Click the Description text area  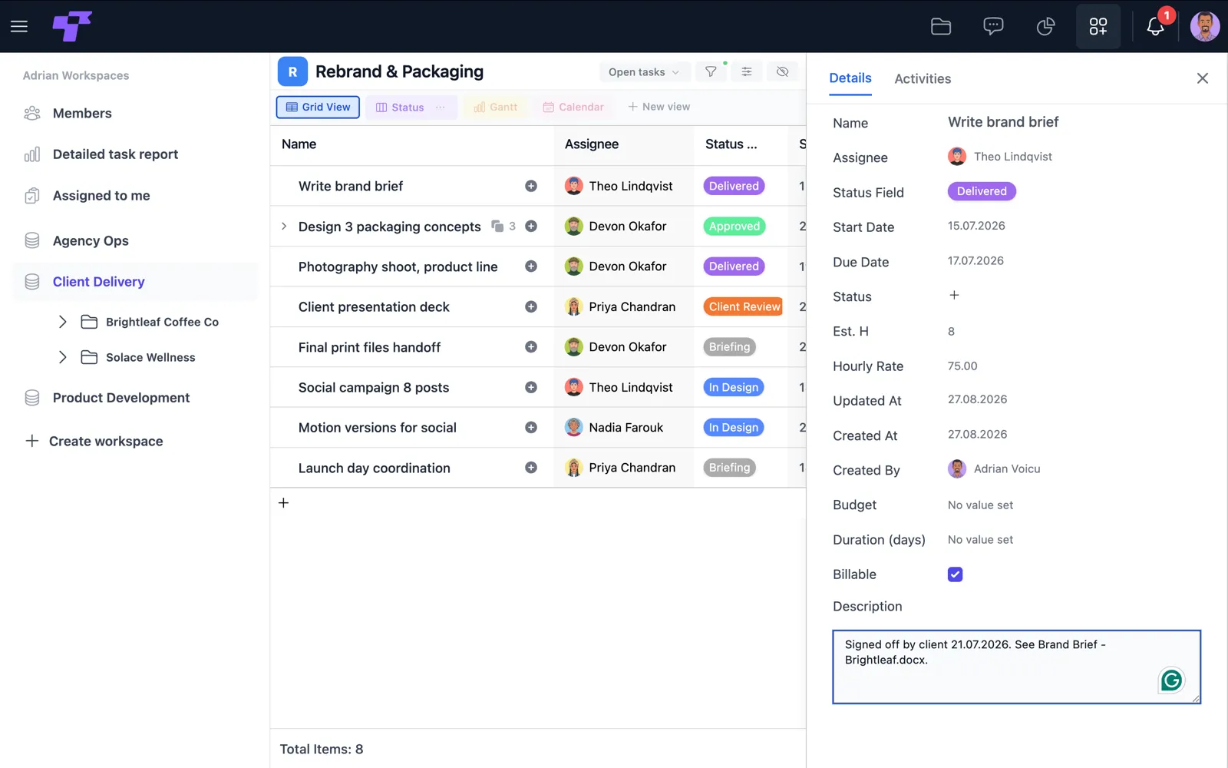coord(1016,667)
